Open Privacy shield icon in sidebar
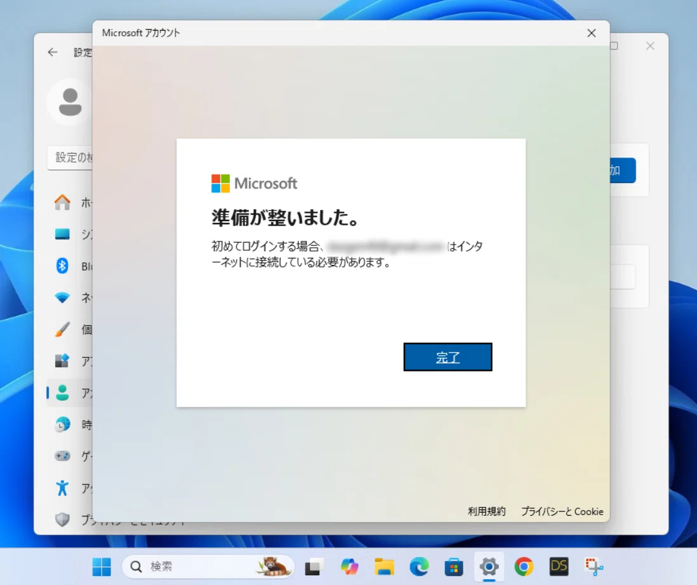 coord(62,519)
